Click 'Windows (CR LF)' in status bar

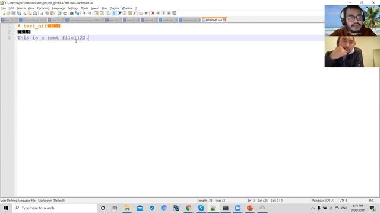coord(323,201)
